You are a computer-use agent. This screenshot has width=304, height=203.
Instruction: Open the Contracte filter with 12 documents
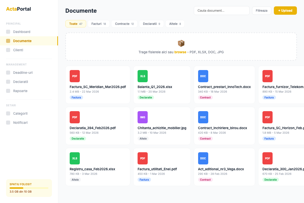(124, 24)
